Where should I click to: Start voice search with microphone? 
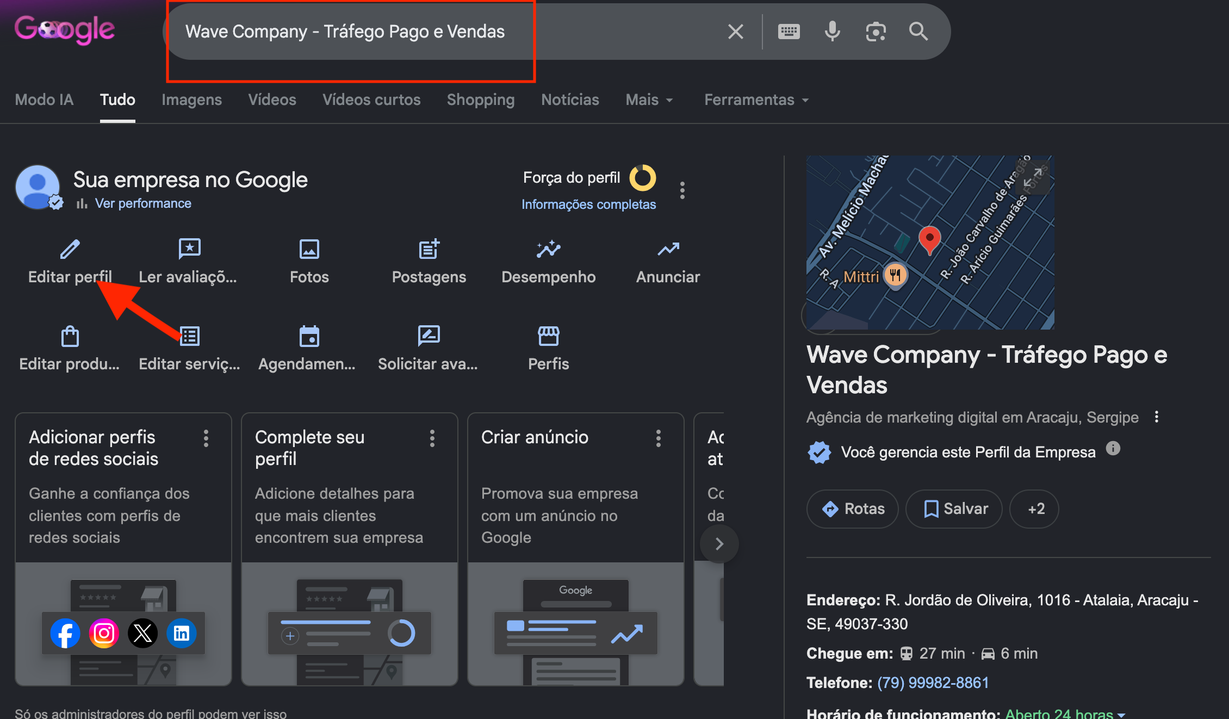point(832,32)
